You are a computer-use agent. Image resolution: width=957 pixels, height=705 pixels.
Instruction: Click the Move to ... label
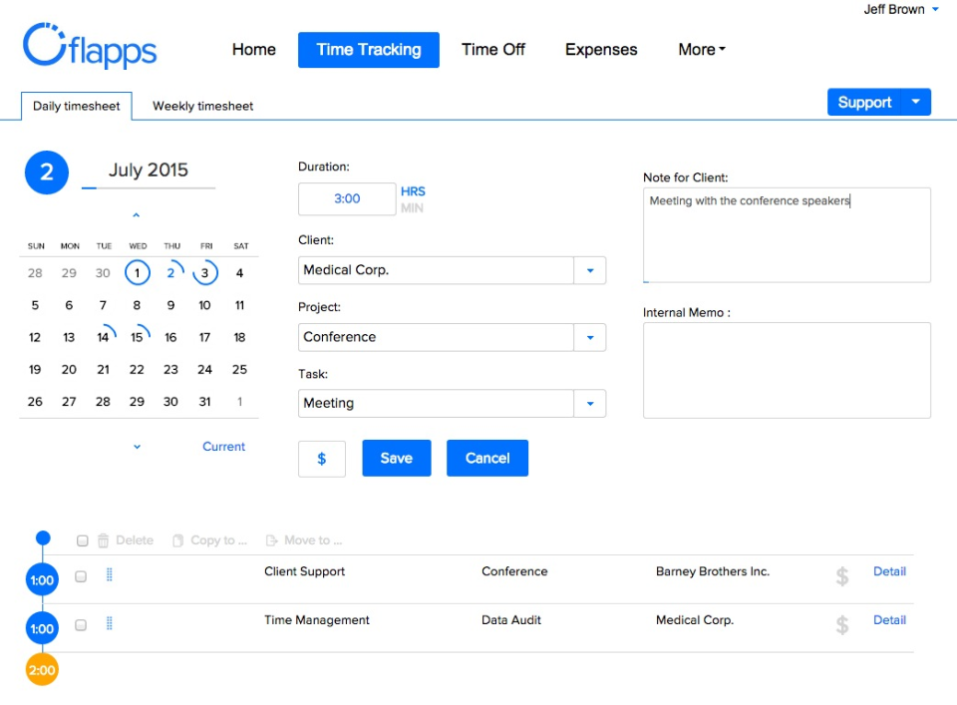coord(313,540)
